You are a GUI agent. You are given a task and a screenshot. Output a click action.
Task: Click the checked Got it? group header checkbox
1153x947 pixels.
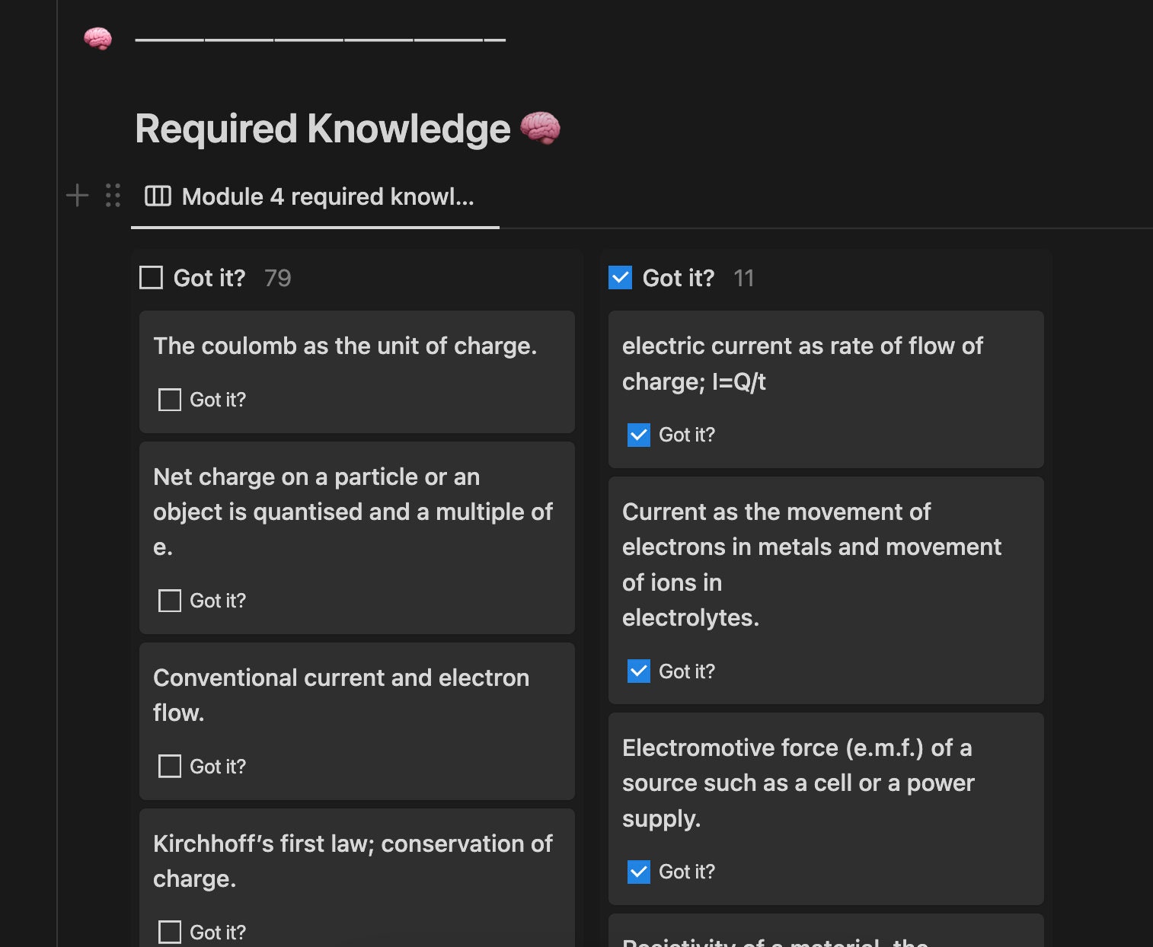coord(620,278)
